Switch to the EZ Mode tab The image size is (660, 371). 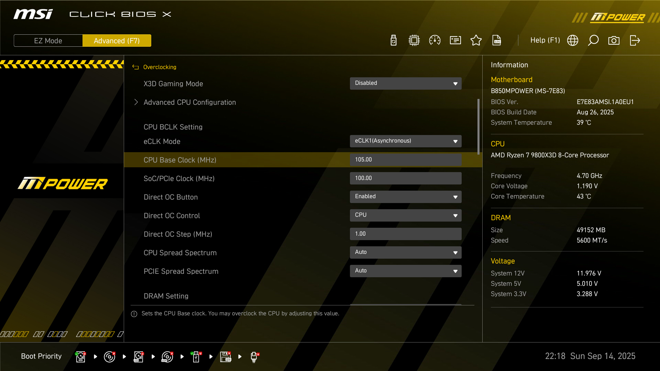(x=48, y=41)
